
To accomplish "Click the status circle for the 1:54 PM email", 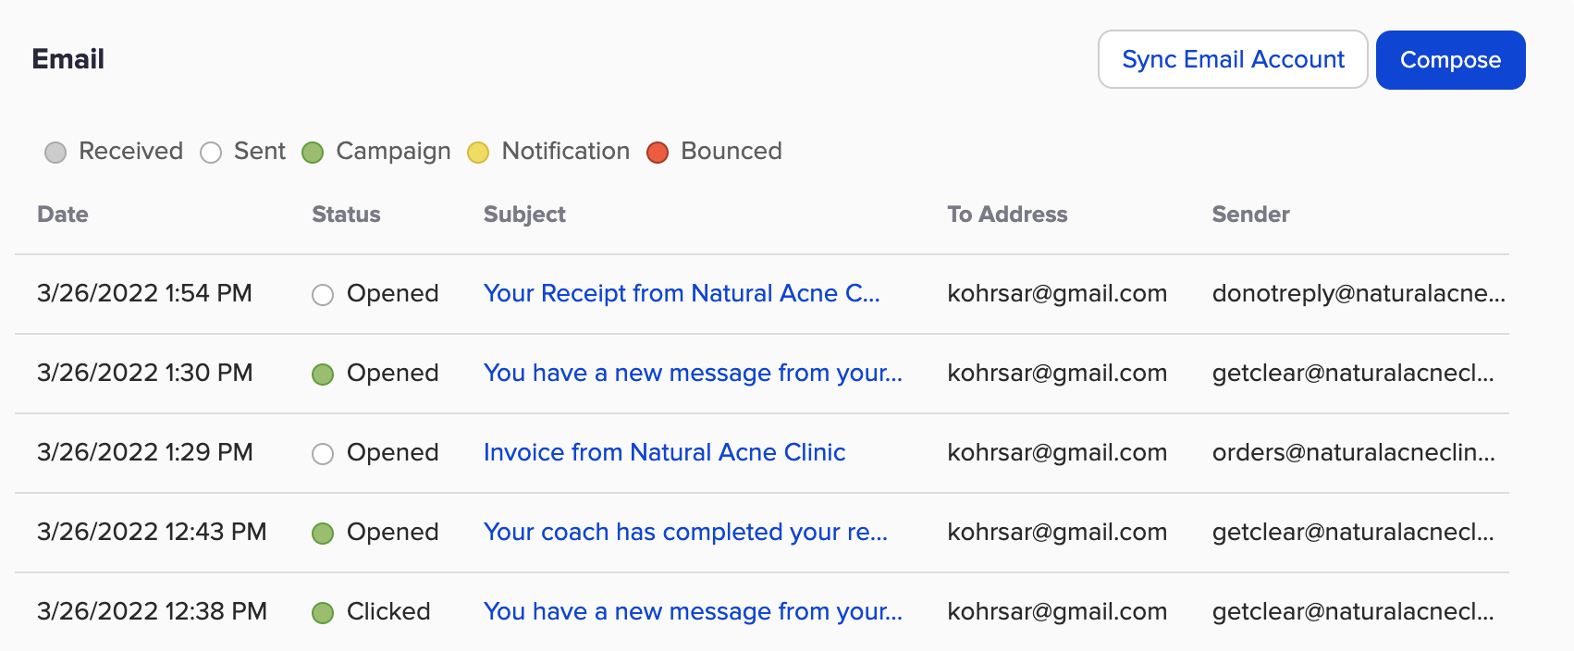I will coord(323,295).
